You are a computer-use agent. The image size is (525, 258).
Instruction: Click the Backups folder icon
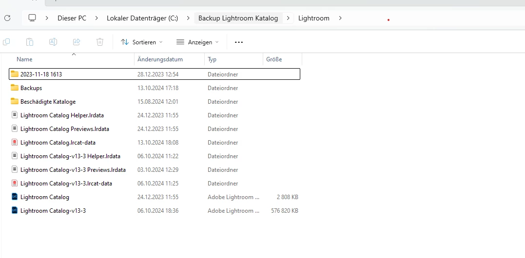(x=15, y=88)
